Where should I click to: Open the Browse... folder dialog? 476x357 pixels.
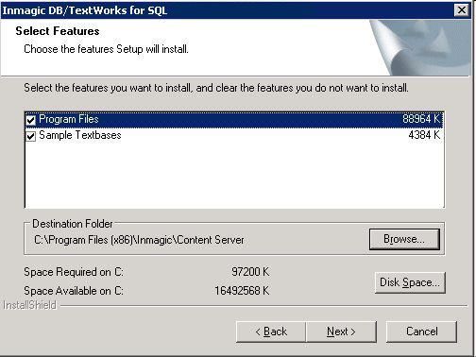[x=404, y=239]
